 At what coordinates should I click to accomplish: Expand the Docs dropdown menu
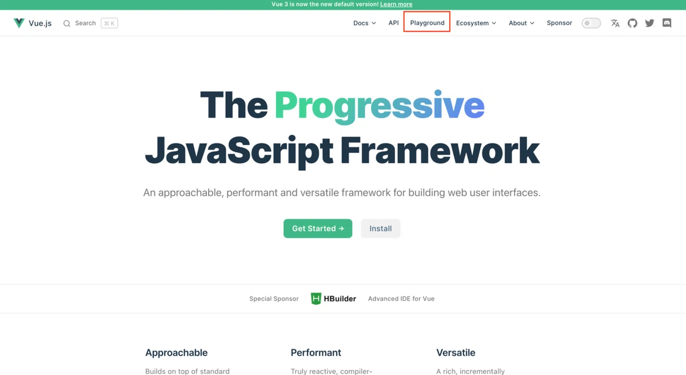coord(365,23)
